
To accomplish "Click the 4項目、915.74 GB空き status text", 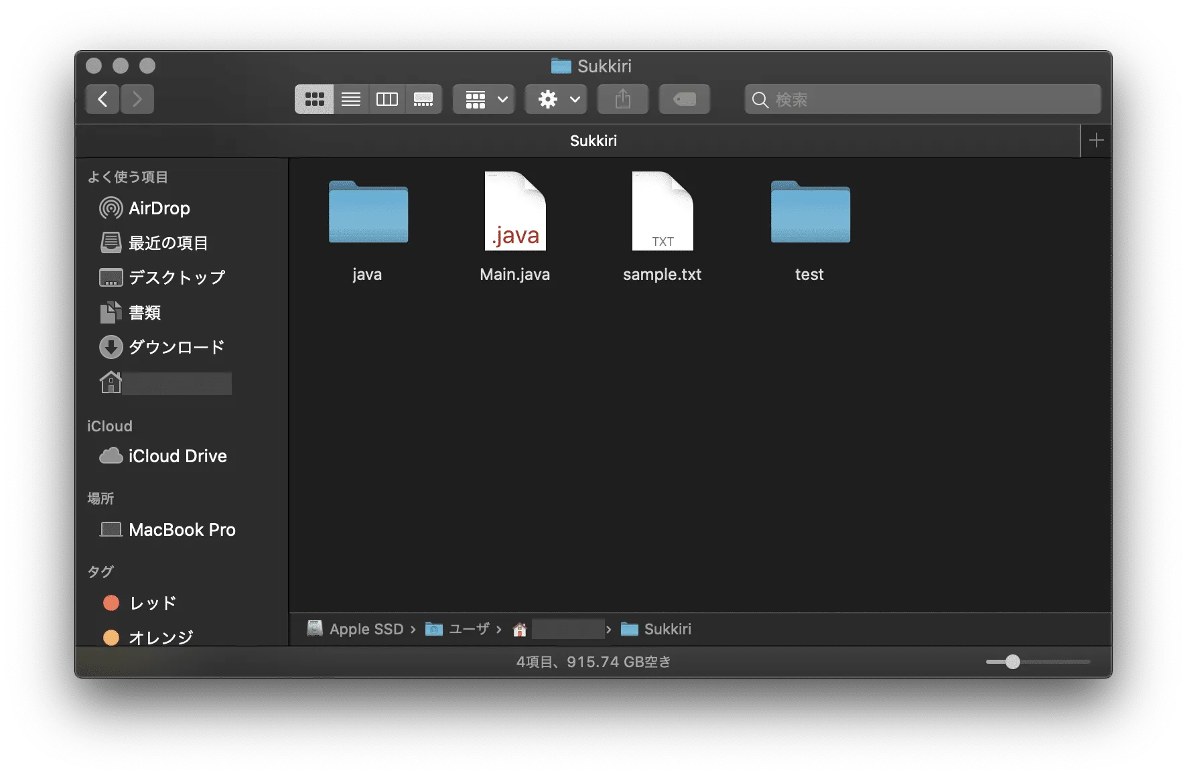I will pos(593,662).
